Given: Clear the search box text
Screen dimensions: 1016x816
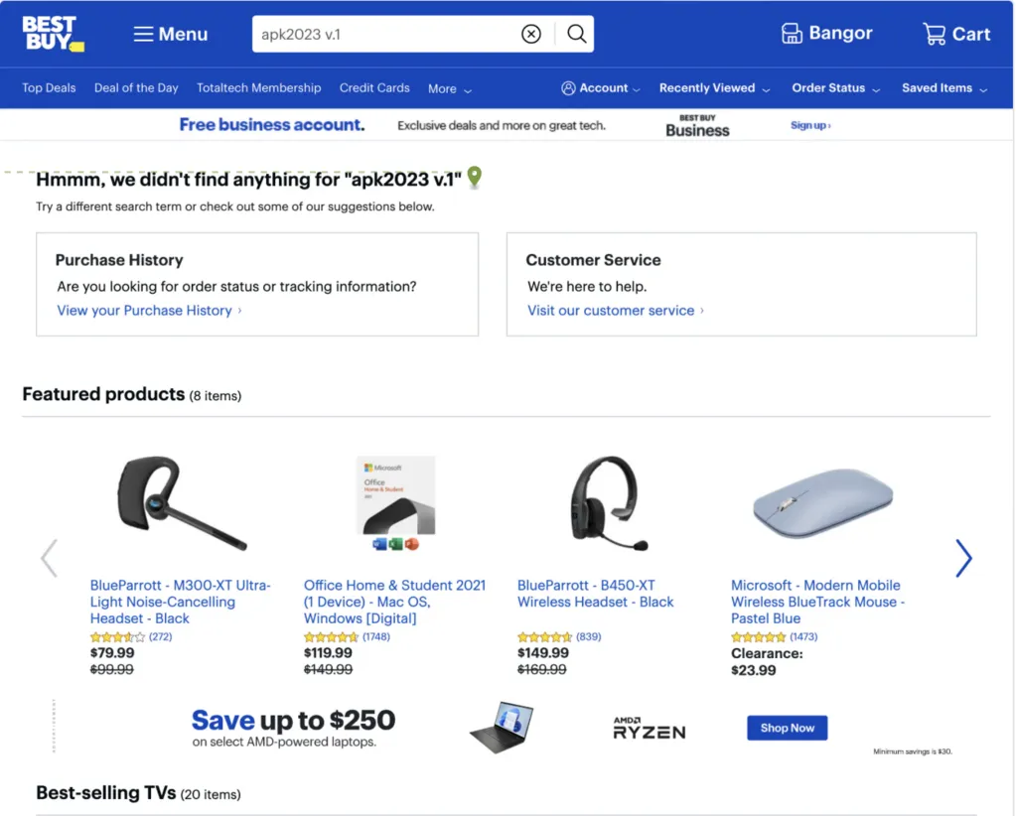Looking at the screenshot, I should 531,35.
